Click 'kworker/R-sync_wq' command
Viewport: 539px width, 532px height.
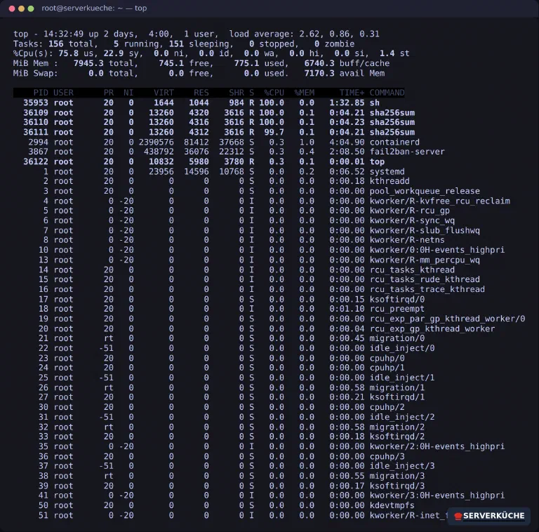click(412, 220)
